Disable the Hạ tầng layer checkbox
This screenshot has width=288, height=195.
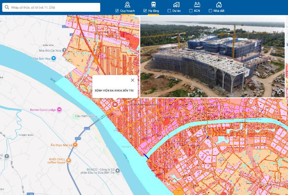pyautogui.click(x=145, y=11)
